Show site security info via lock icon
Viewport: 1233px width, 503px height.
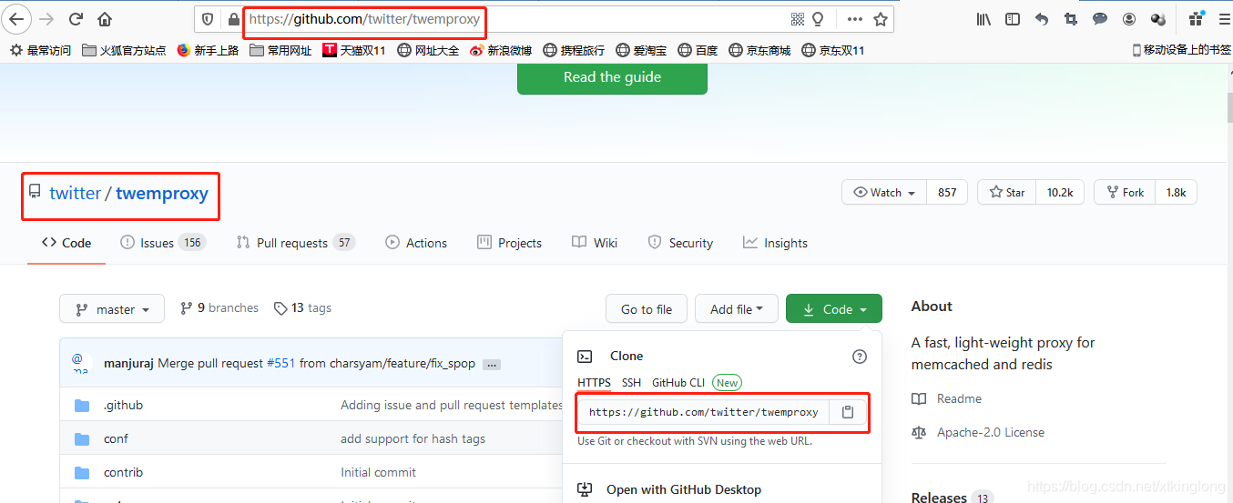pos(233,19)
